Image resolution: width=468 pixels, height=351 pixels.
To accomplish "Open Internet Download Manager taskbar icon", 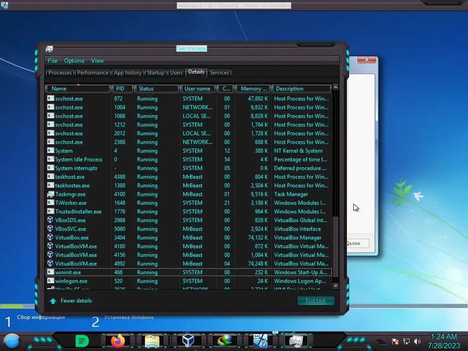I will 225,340.
